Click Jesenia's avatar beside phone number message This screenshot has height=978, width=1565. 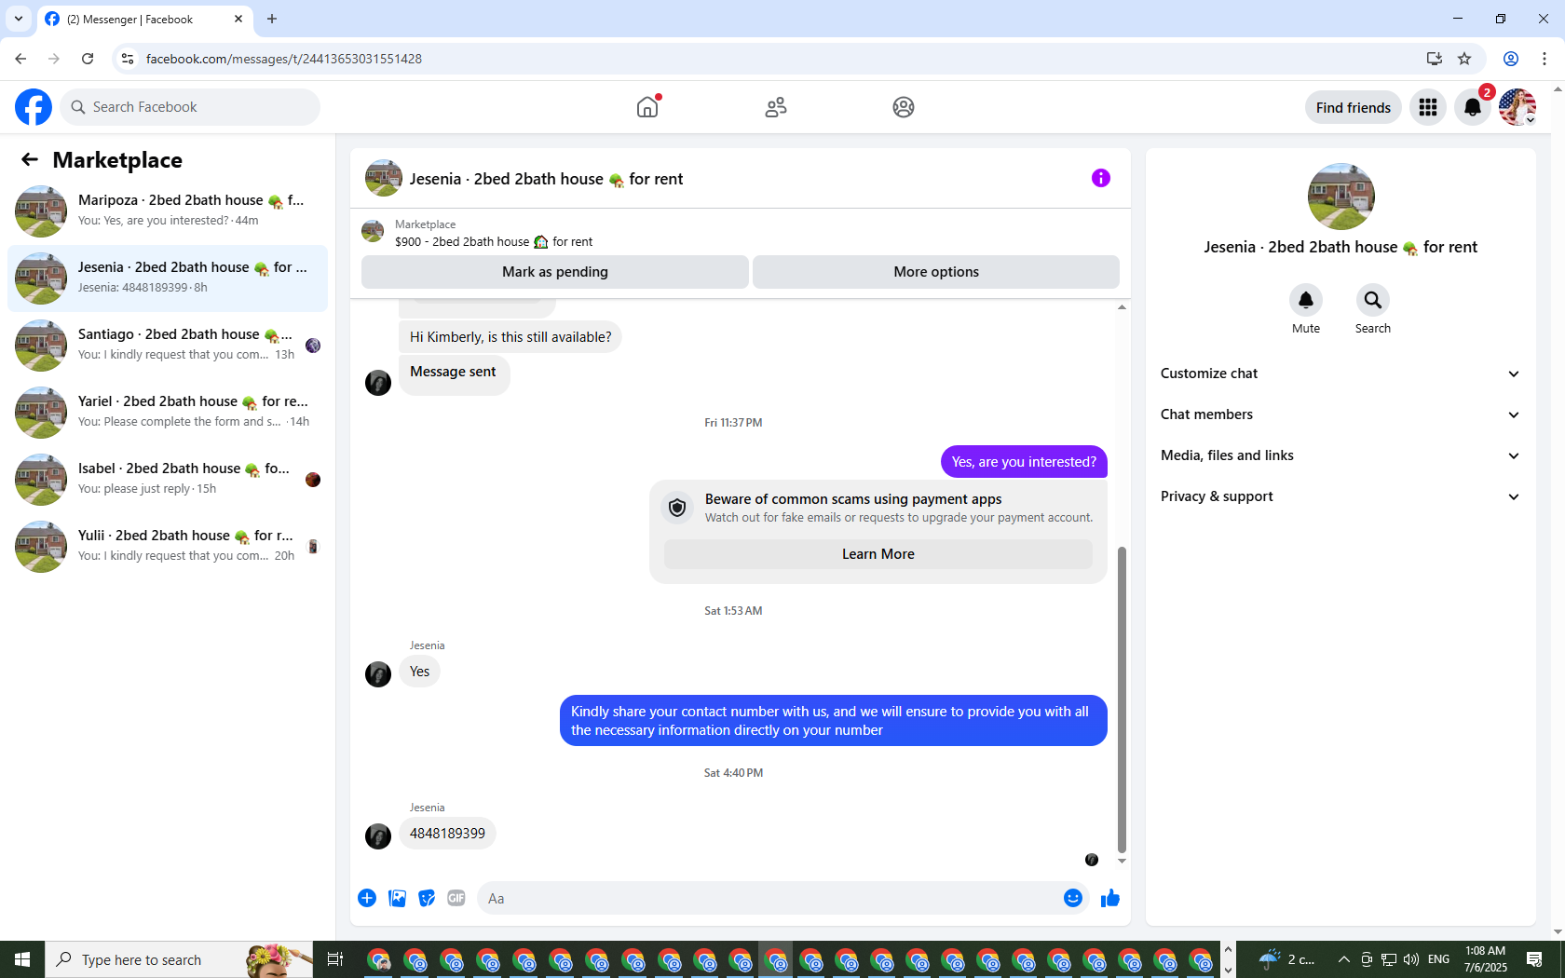point(378,835)
